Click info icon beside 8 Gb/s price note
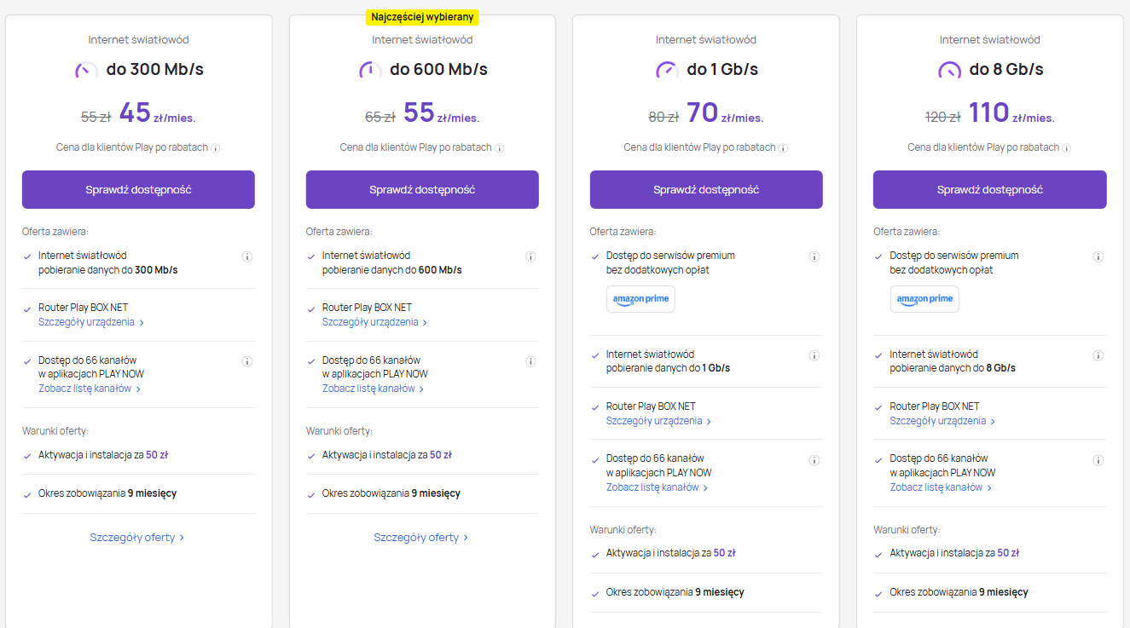The image size is (1130, 628). point(1067,148)
